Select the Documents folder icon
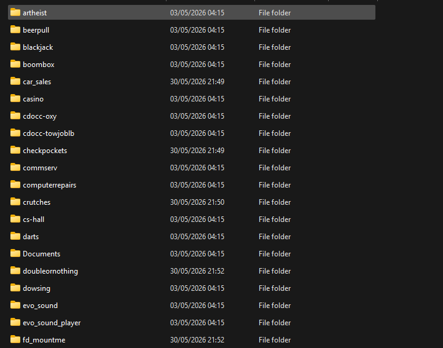This screenshot has height=348, width=443. (x=15, y=253)
